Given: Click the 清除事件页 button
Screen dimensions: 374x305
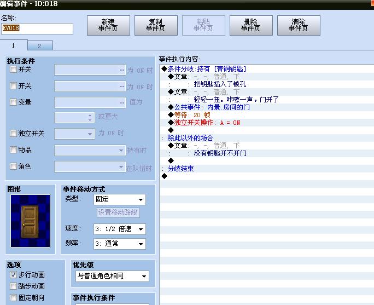Looking at the screenshot, I should point(299,25).
